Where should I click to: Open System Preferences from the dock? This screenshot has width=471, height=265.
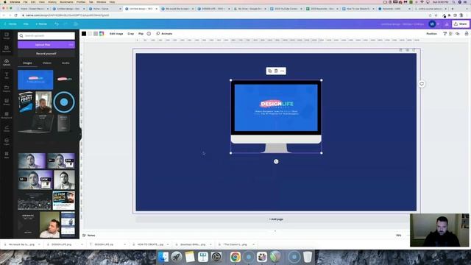coord(216,257)
